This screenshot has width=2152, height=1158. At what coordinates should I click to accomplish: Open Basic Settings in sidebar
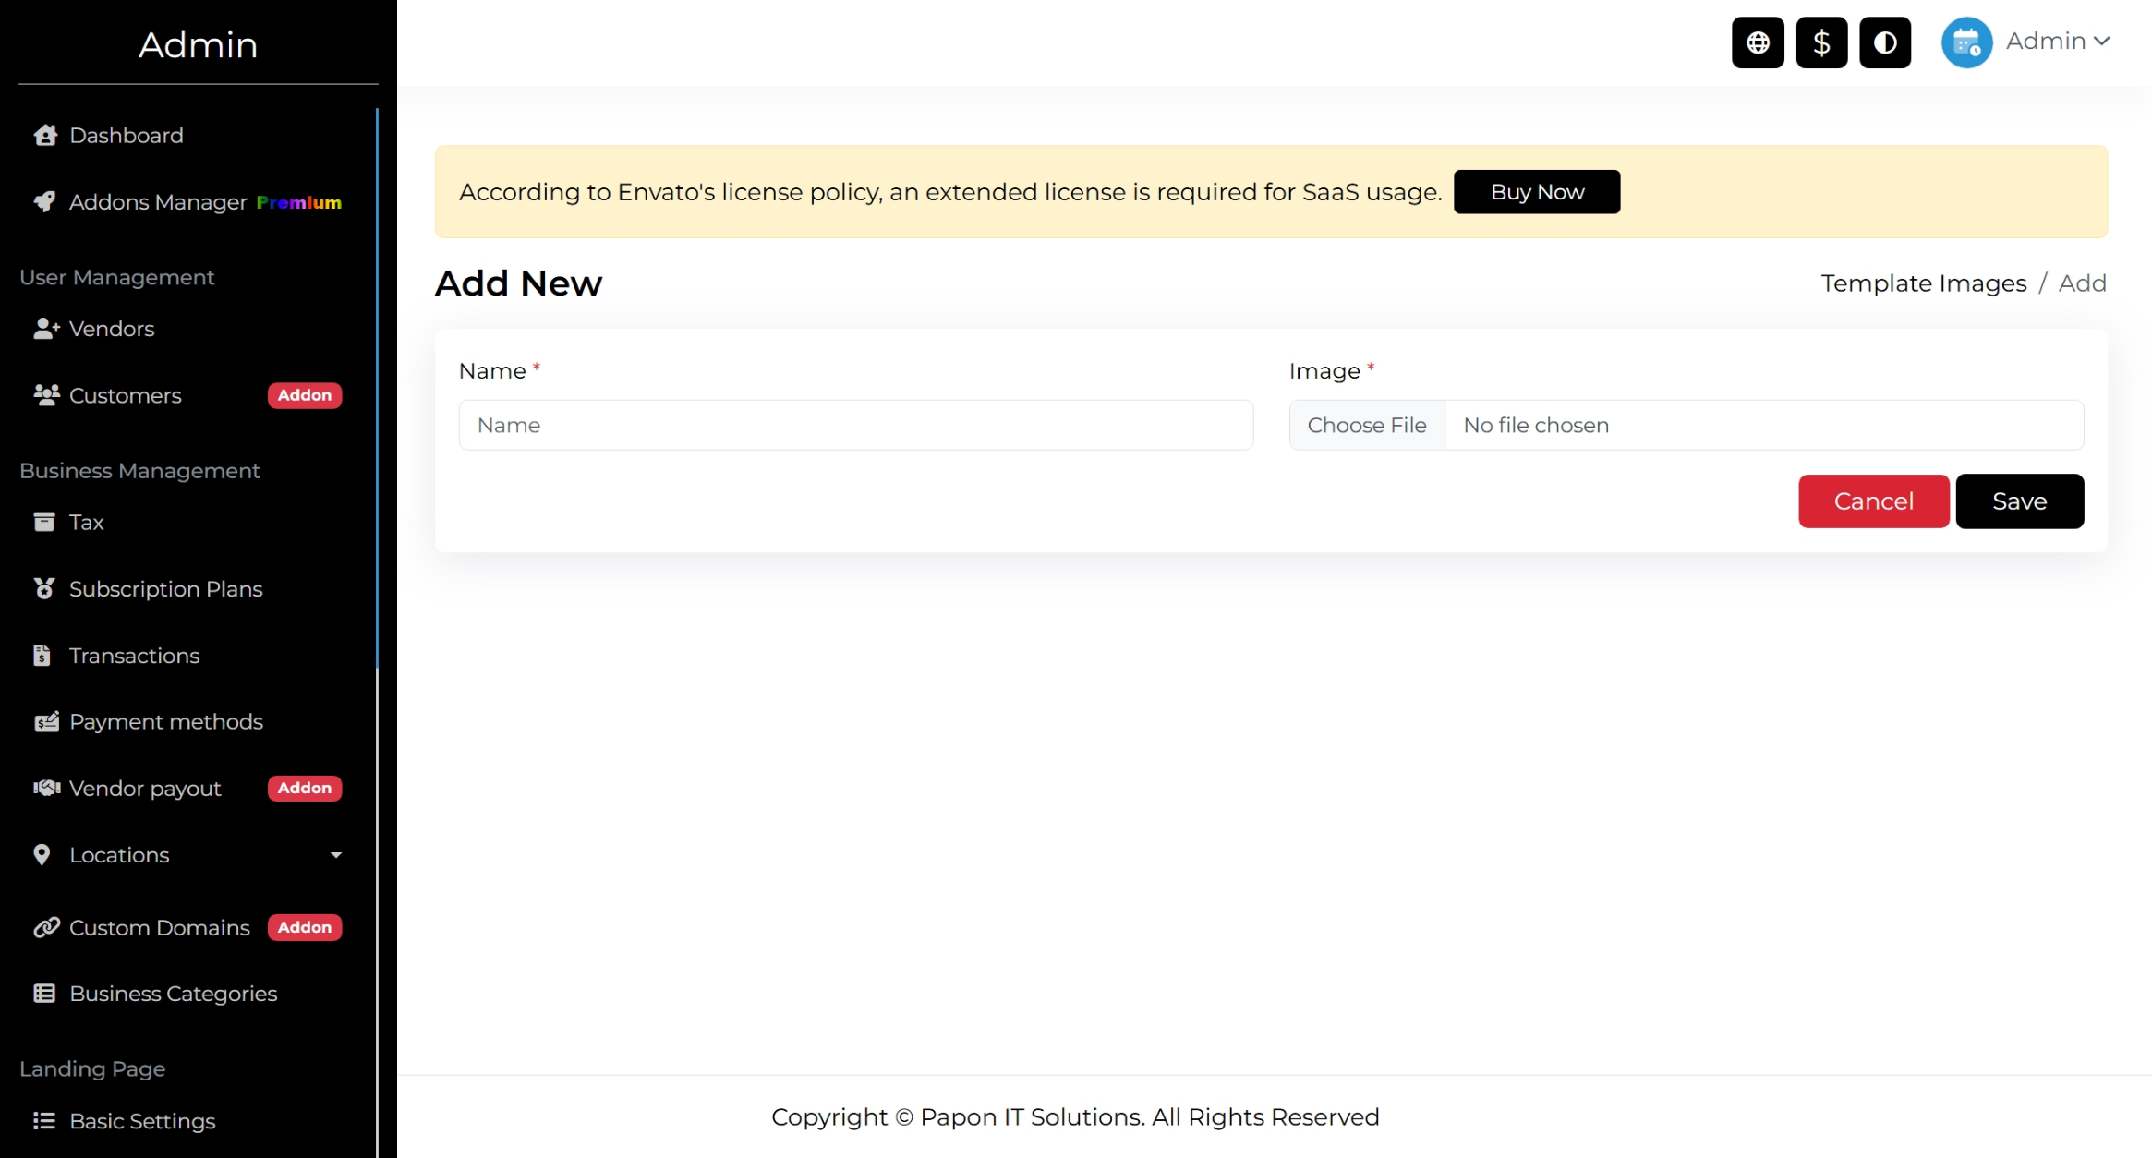tap(142, 1121)
